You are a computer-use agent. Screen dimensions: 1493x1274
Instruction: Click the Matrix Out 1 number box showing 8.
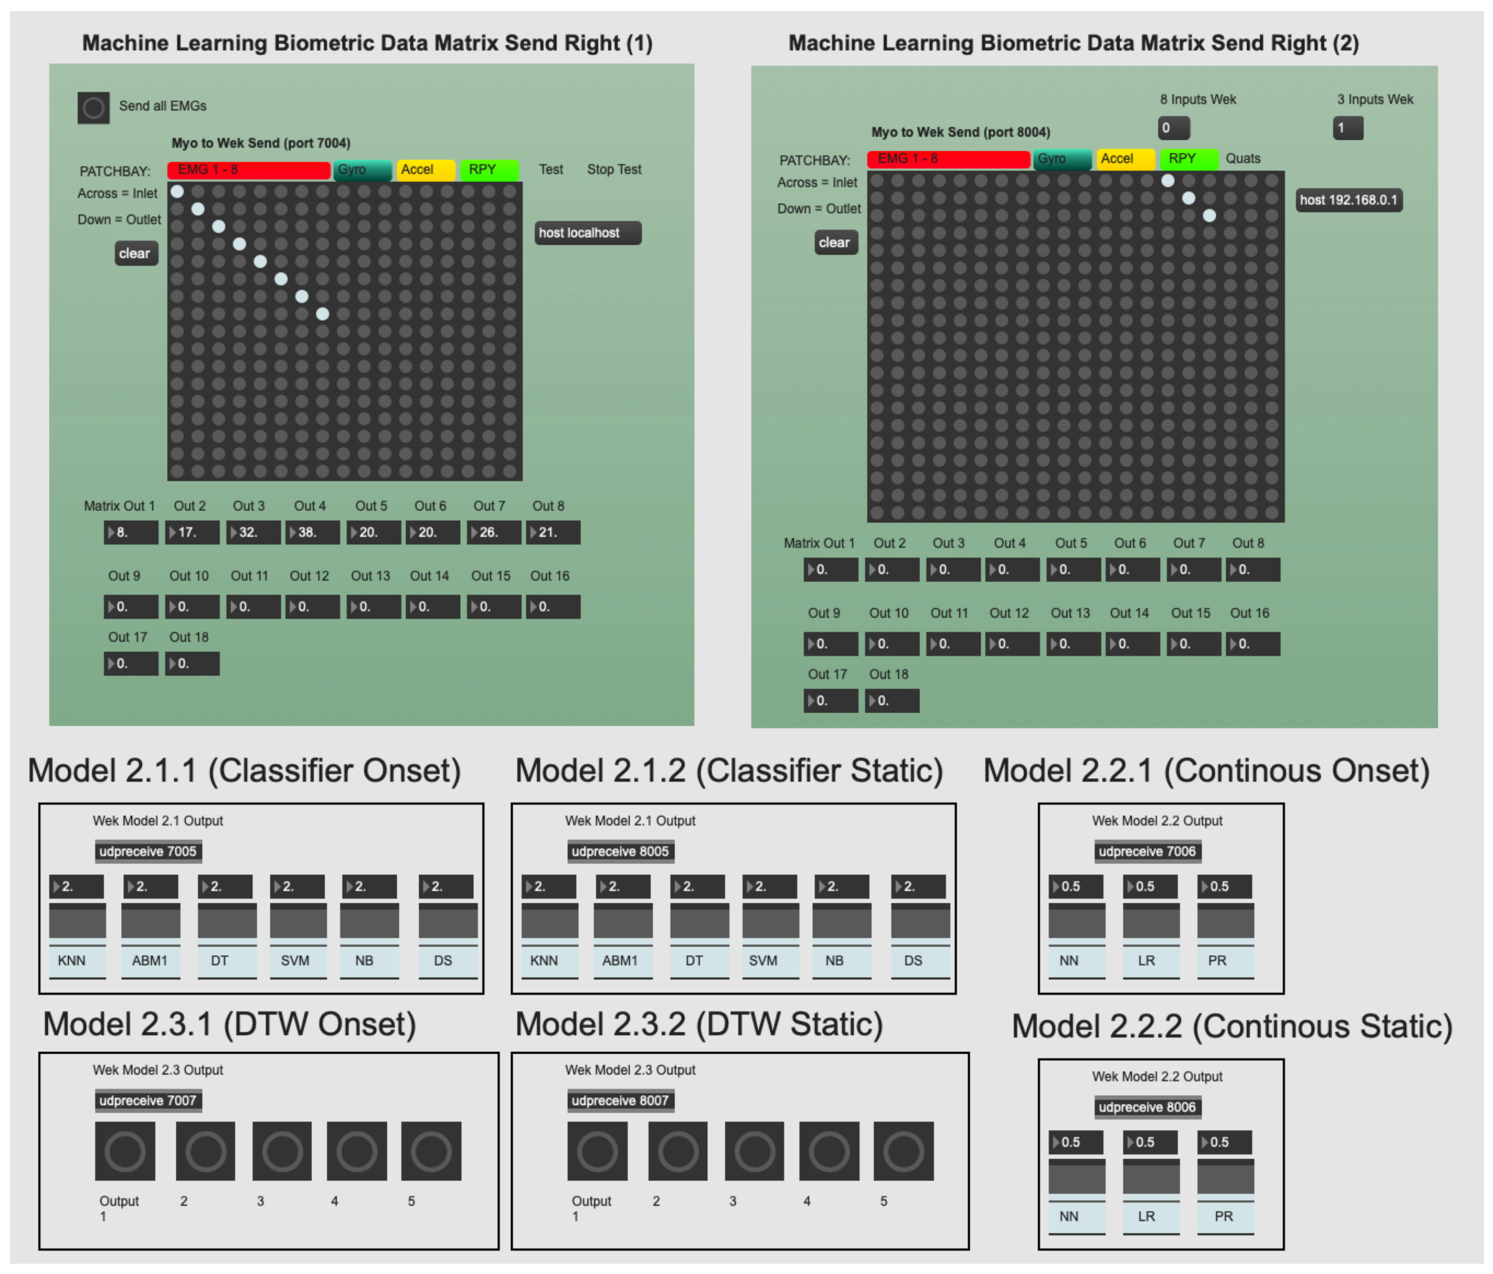[x=131, y=532]
